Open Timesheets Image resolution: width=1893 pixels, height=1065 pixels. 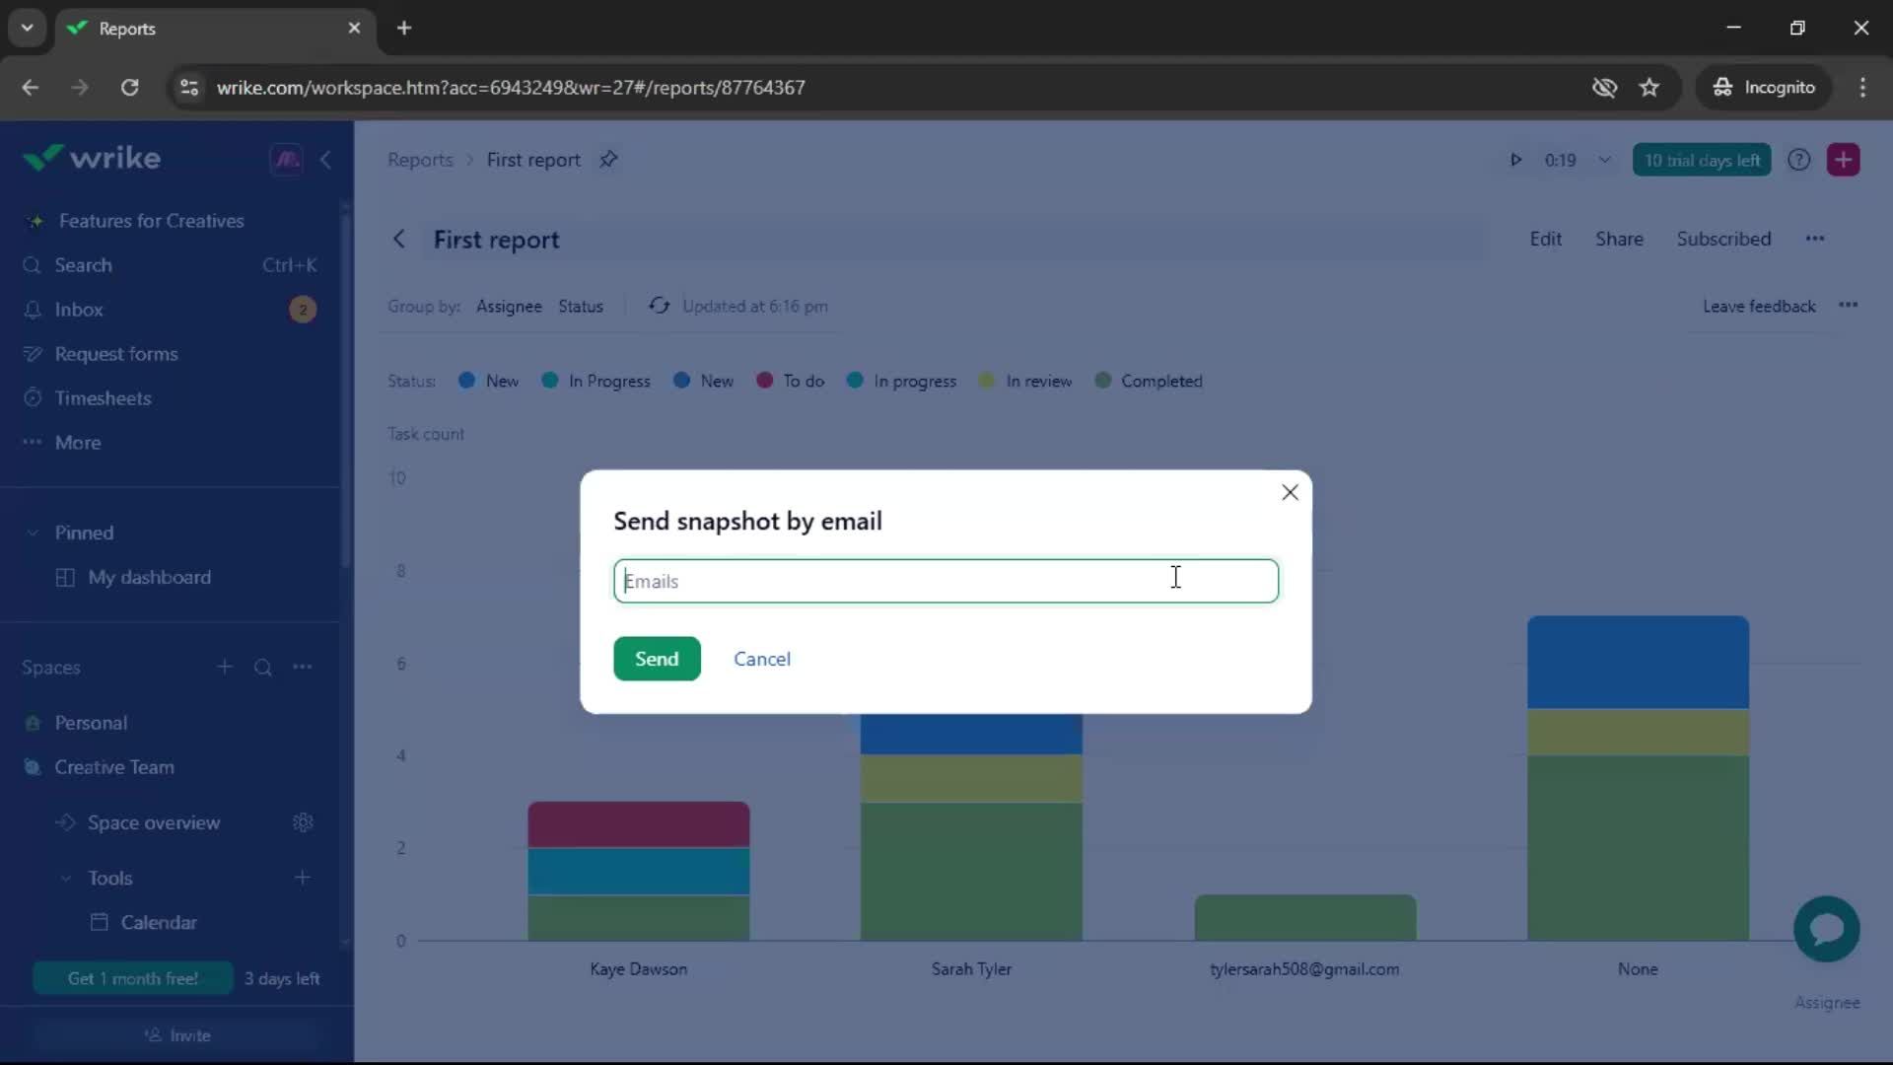(x=103, y=398)
